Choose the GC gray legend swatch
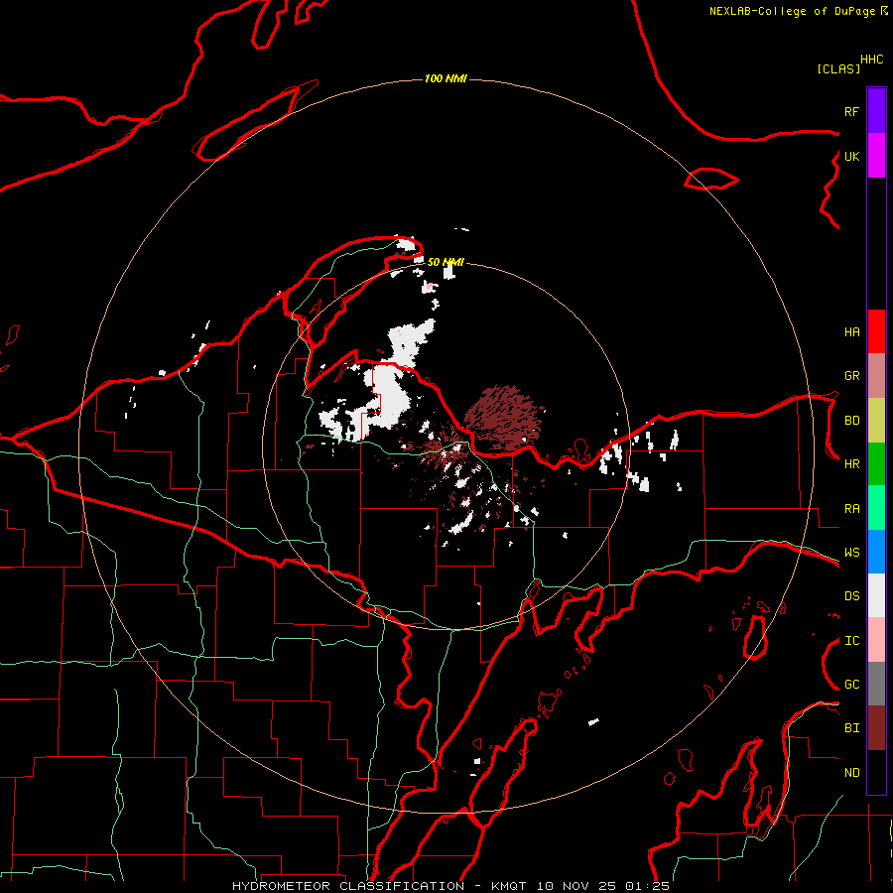893x893 pixels. pos(876,684)
